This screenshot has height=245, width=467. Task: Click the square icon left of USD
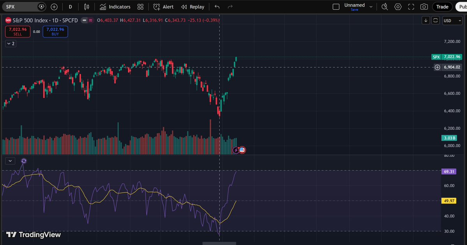point(435,20)
